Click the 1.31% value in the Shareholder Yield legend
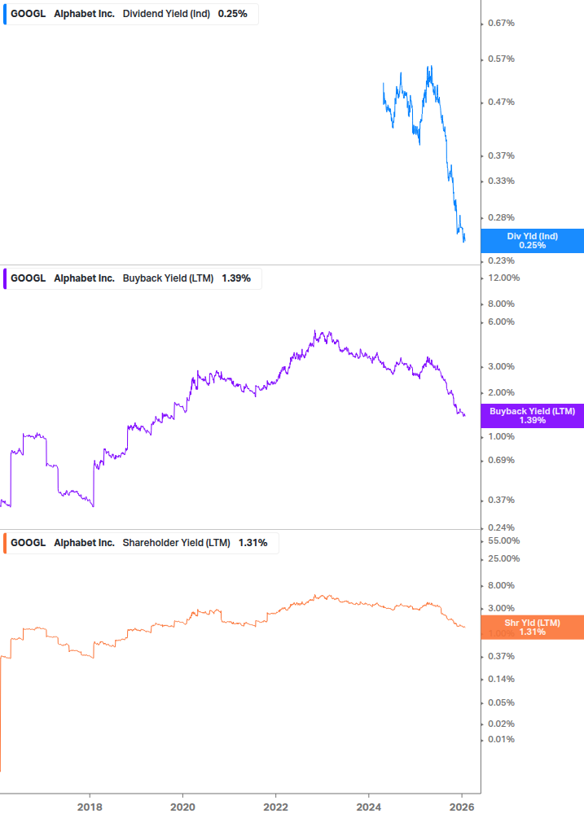Image resolution: width=584 pixels, height=818 pixels. [x=252, y=543]
